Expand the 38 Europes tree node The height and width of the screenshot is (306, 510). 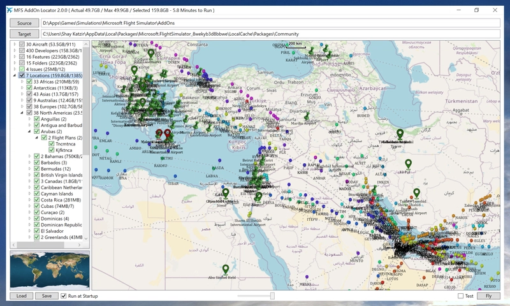tap(22, 106)
